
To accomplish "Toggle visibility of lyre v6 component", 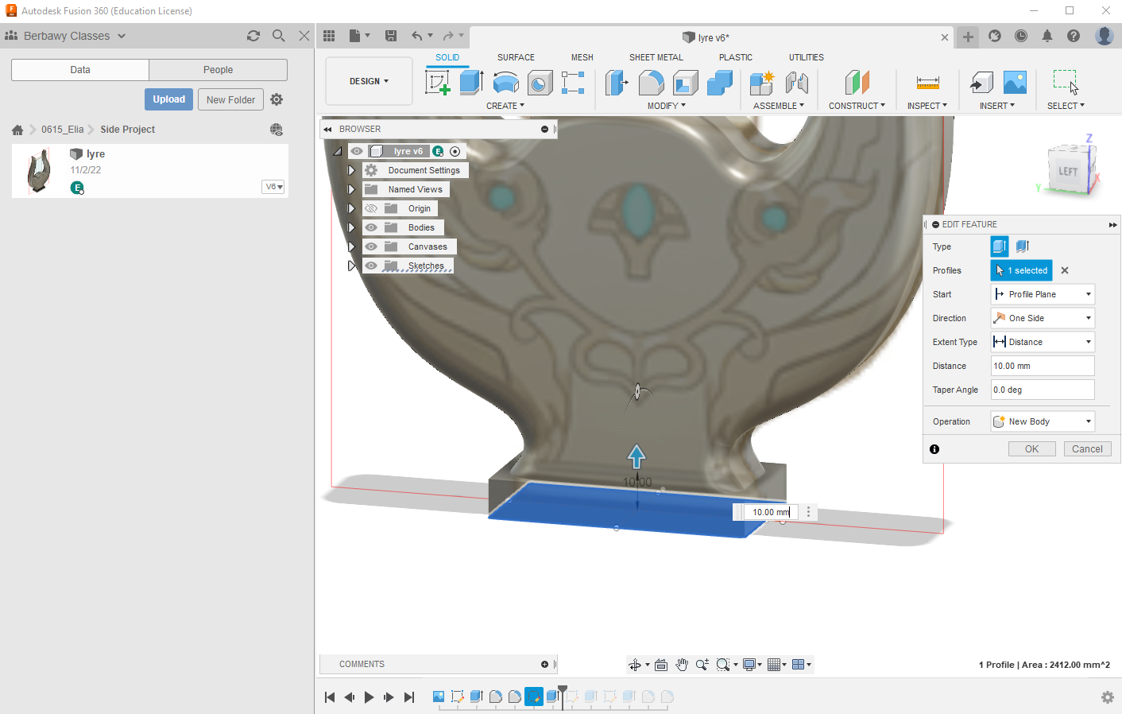I will point(357,151).
